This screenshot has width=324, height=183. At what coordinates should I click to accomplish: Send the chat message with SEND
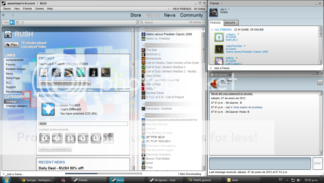point(318,163)
